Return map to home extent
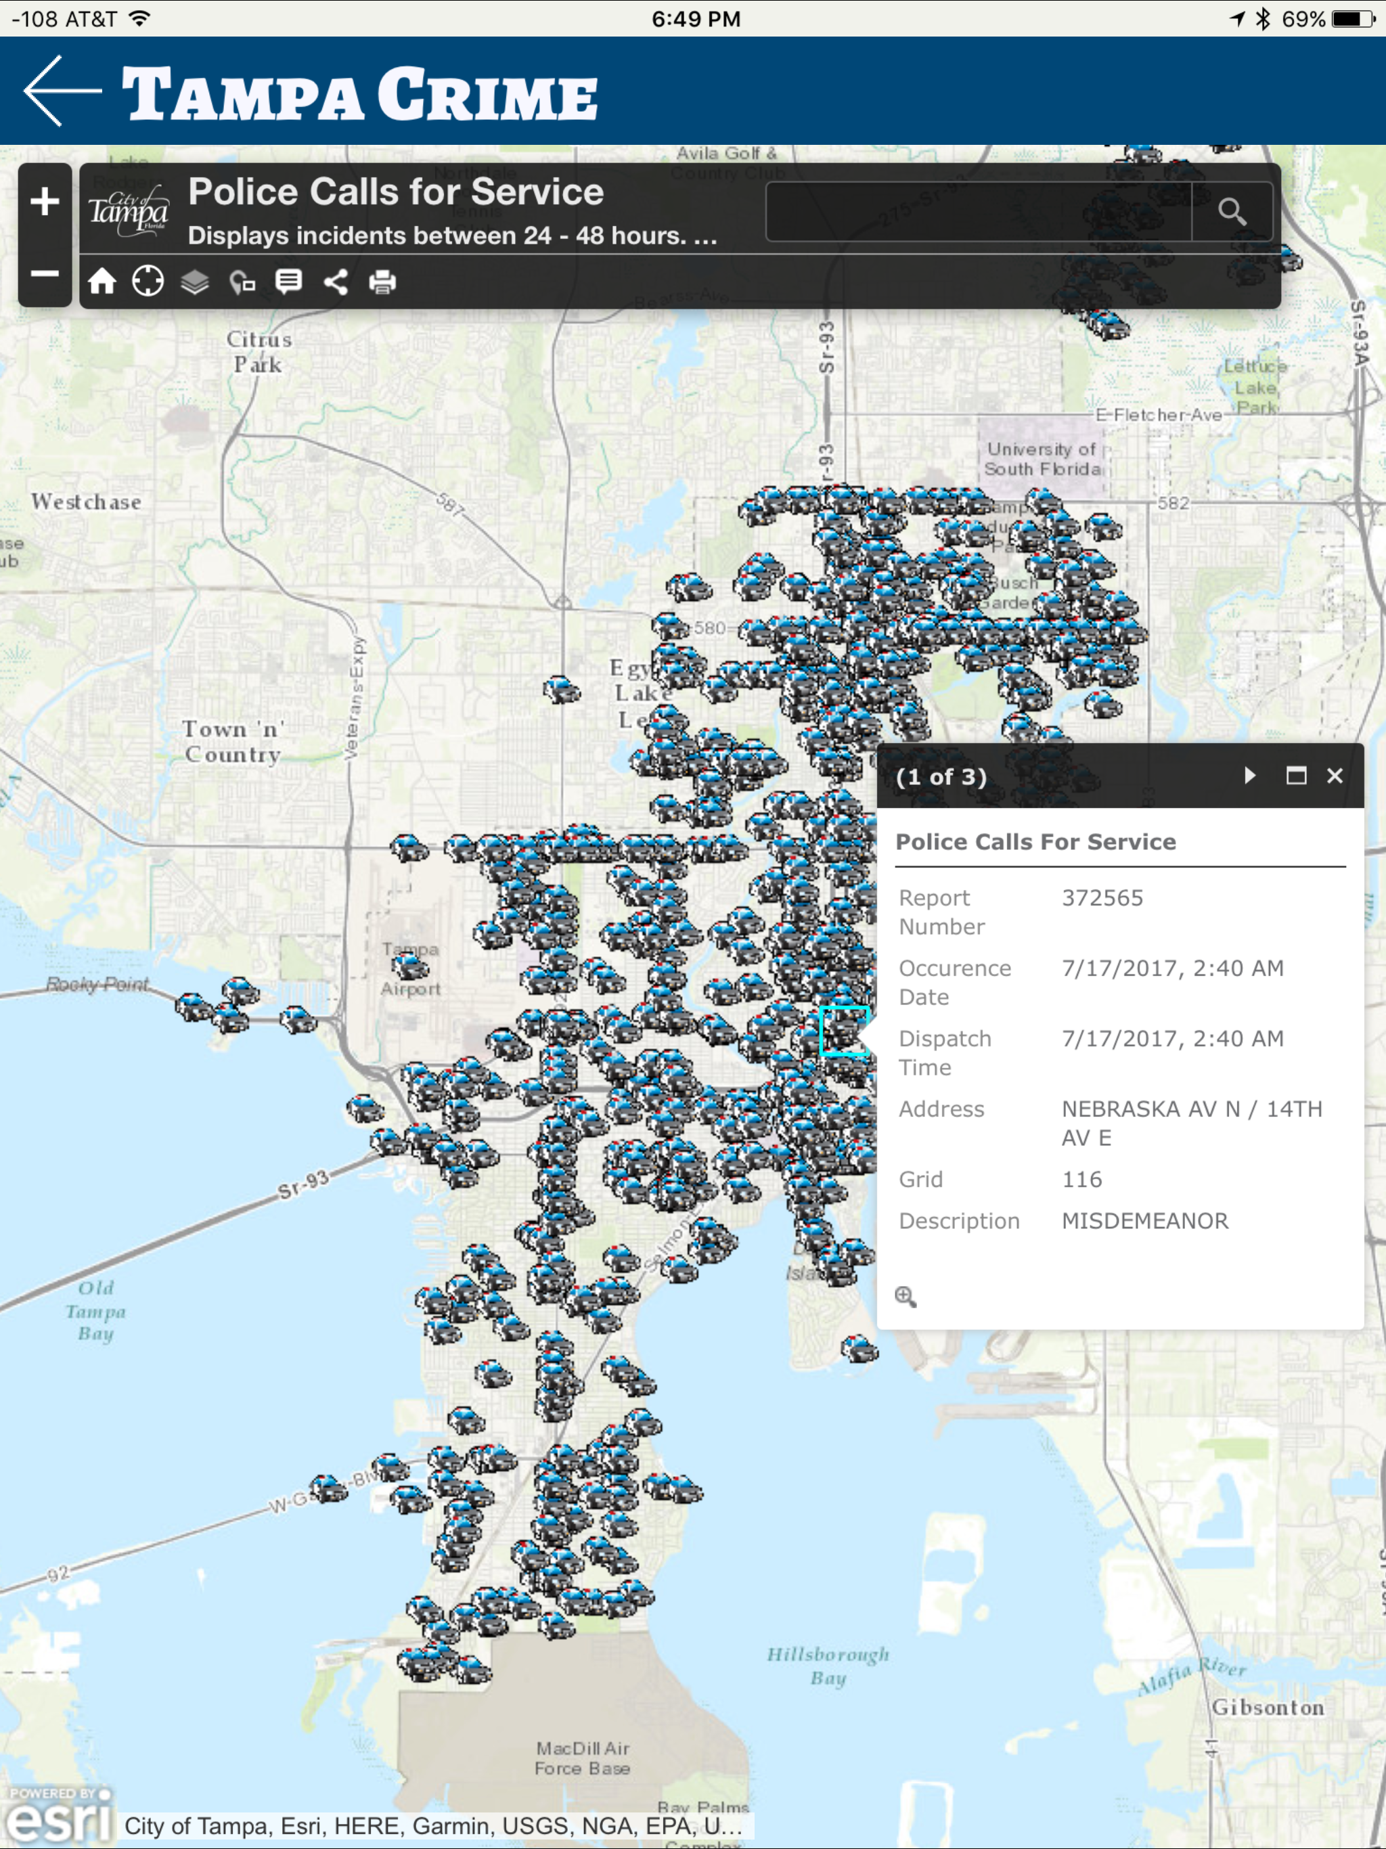1386x1849 pixels. pos(102,282)
